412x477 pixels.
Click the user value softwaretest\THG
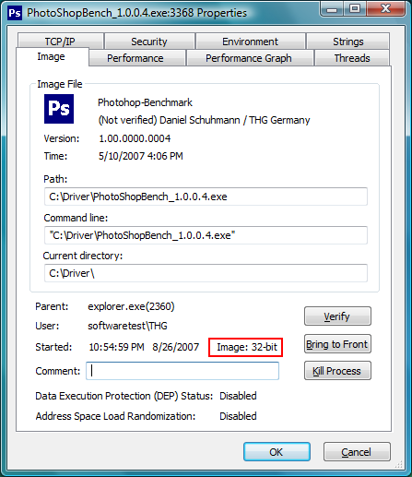point(127,326)
